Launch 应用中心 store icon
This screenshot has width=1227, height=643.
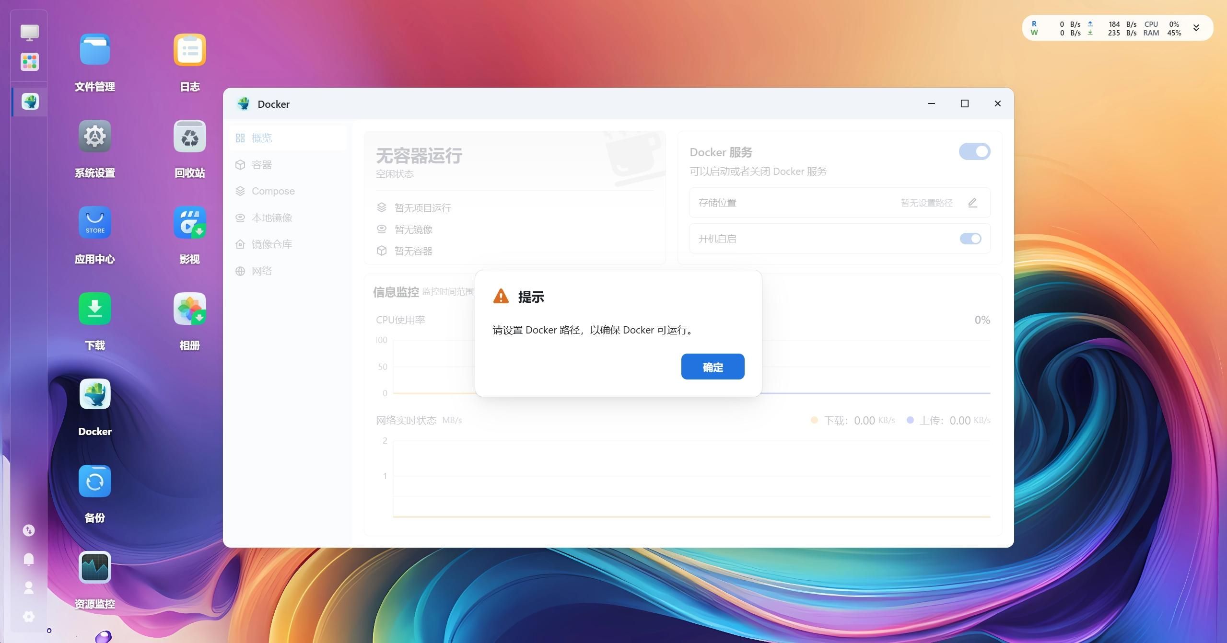click(94, 222)
